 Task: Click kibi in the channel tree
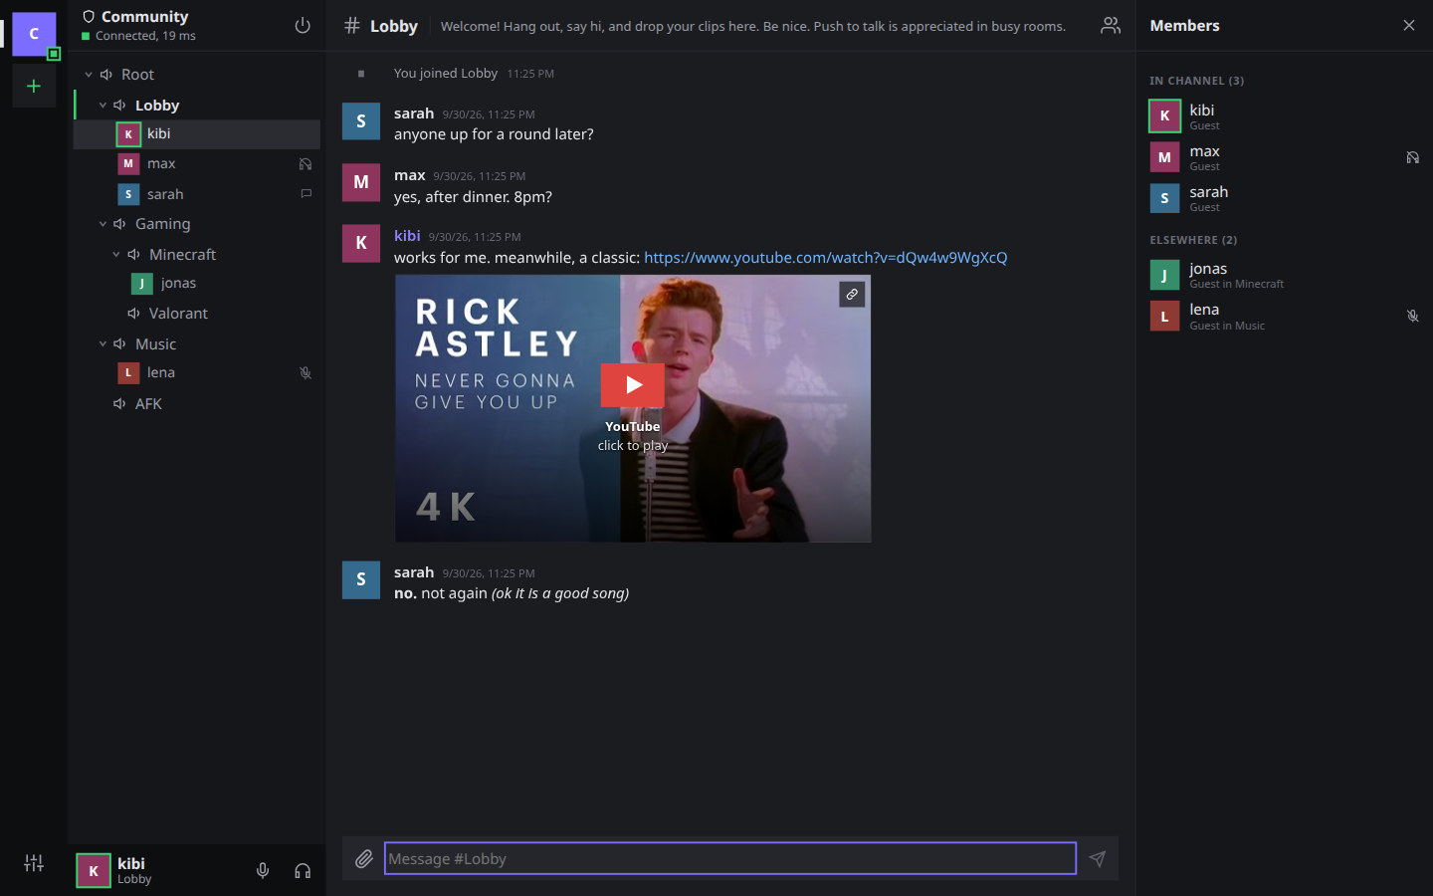(x=197, y=134)
